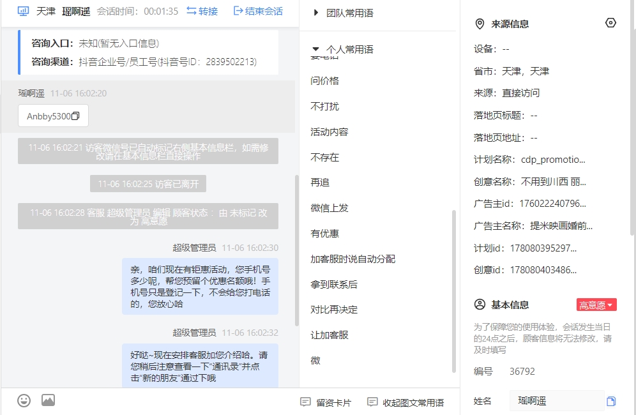Screen dimensions: 636x415
Task: Click 结束会话 to end the session
Action: click(259, 11)
